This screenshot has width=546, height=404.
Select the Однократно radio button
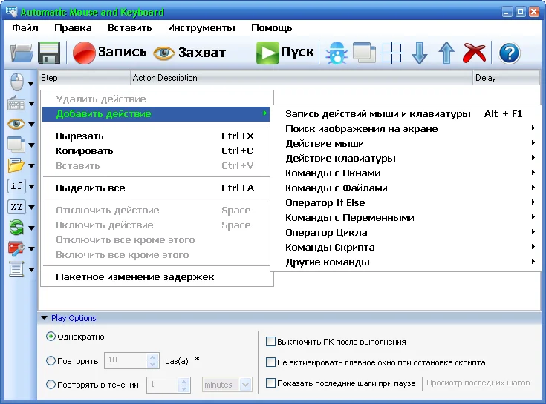[51, 337]
